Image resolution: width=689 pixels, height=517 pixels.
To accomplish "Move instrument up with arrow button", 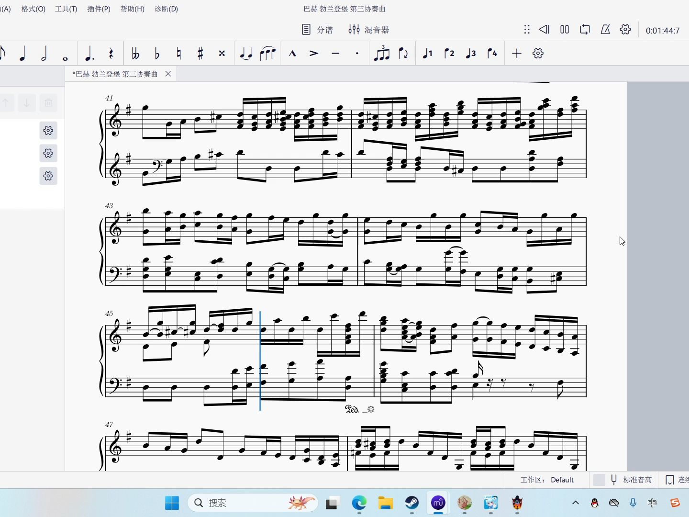I will tap(6, 103).
